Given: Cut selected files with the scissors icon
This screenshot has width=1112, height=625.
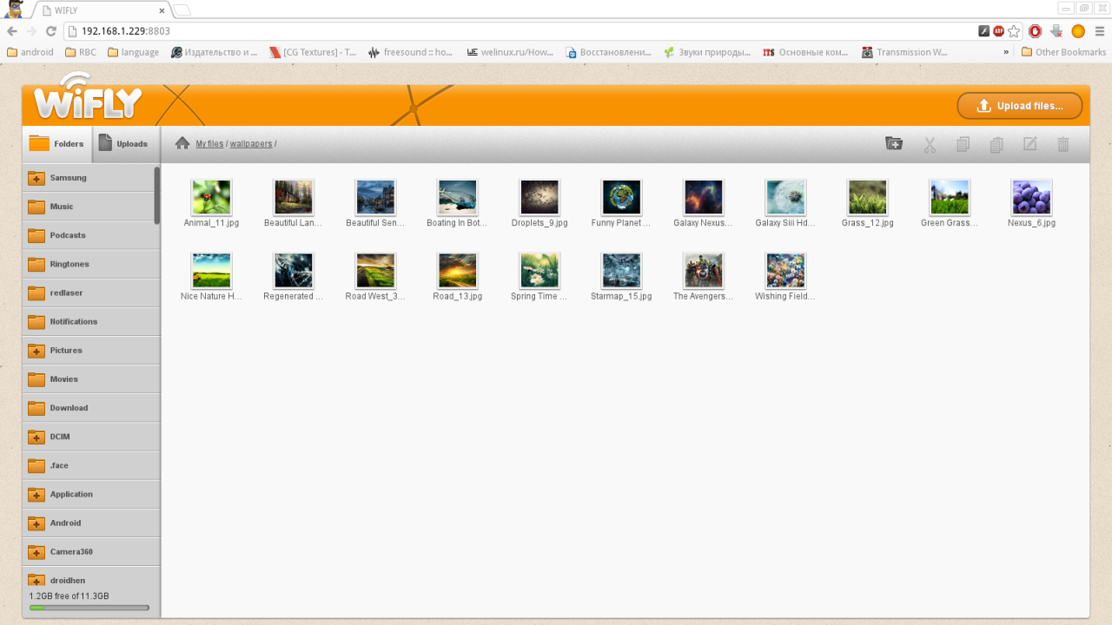Looking at the screenshot, I should 929,144.
